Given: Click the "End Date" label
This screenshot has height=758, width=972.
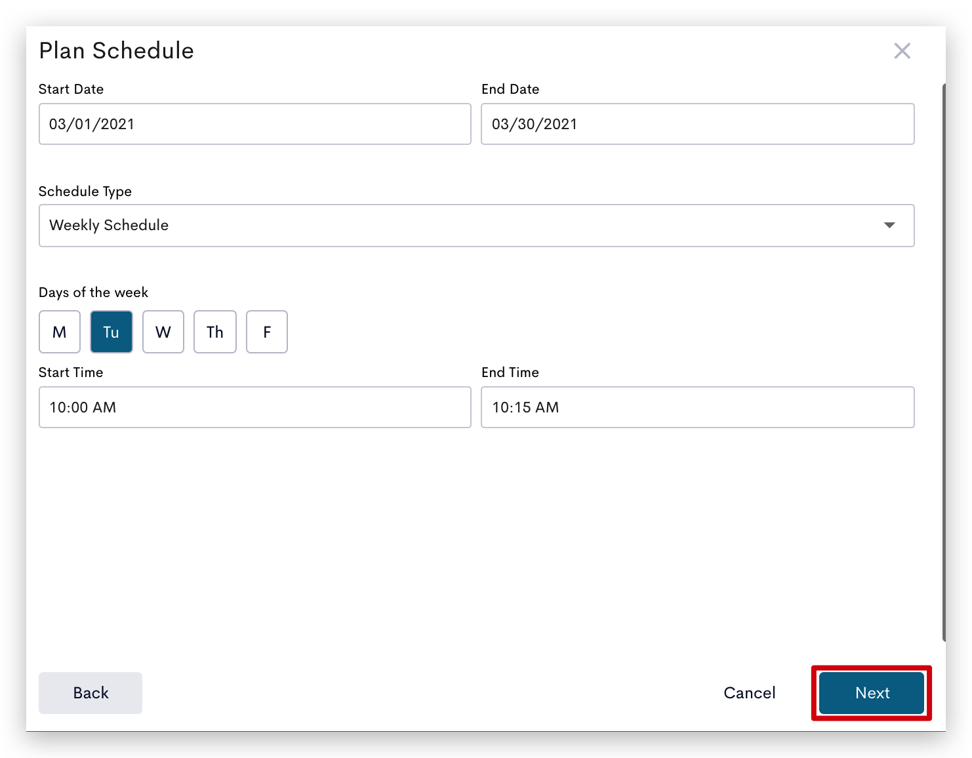Looking at the screenshot, I should 510,89.
